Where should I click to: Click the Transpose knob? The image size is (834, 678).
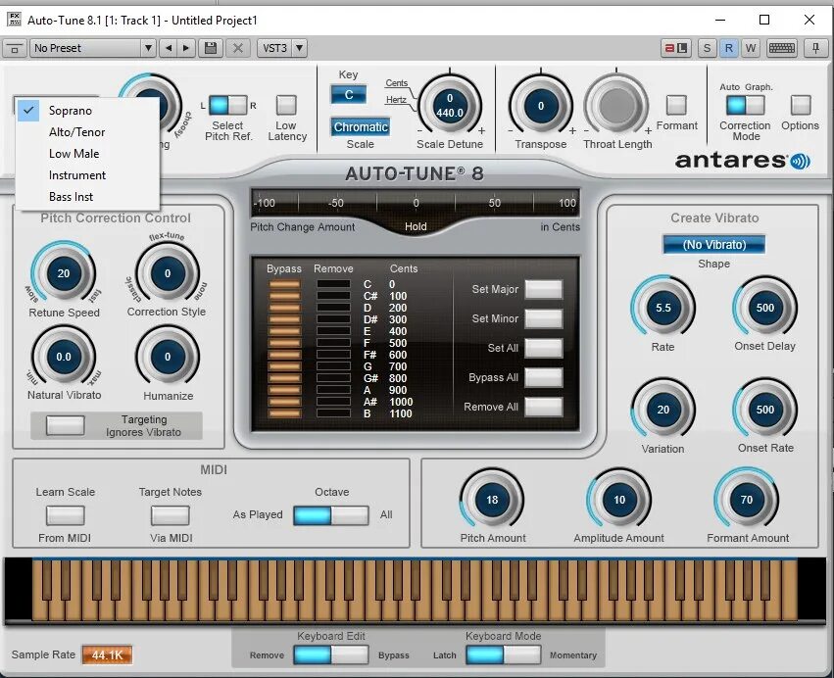(541, 105)
